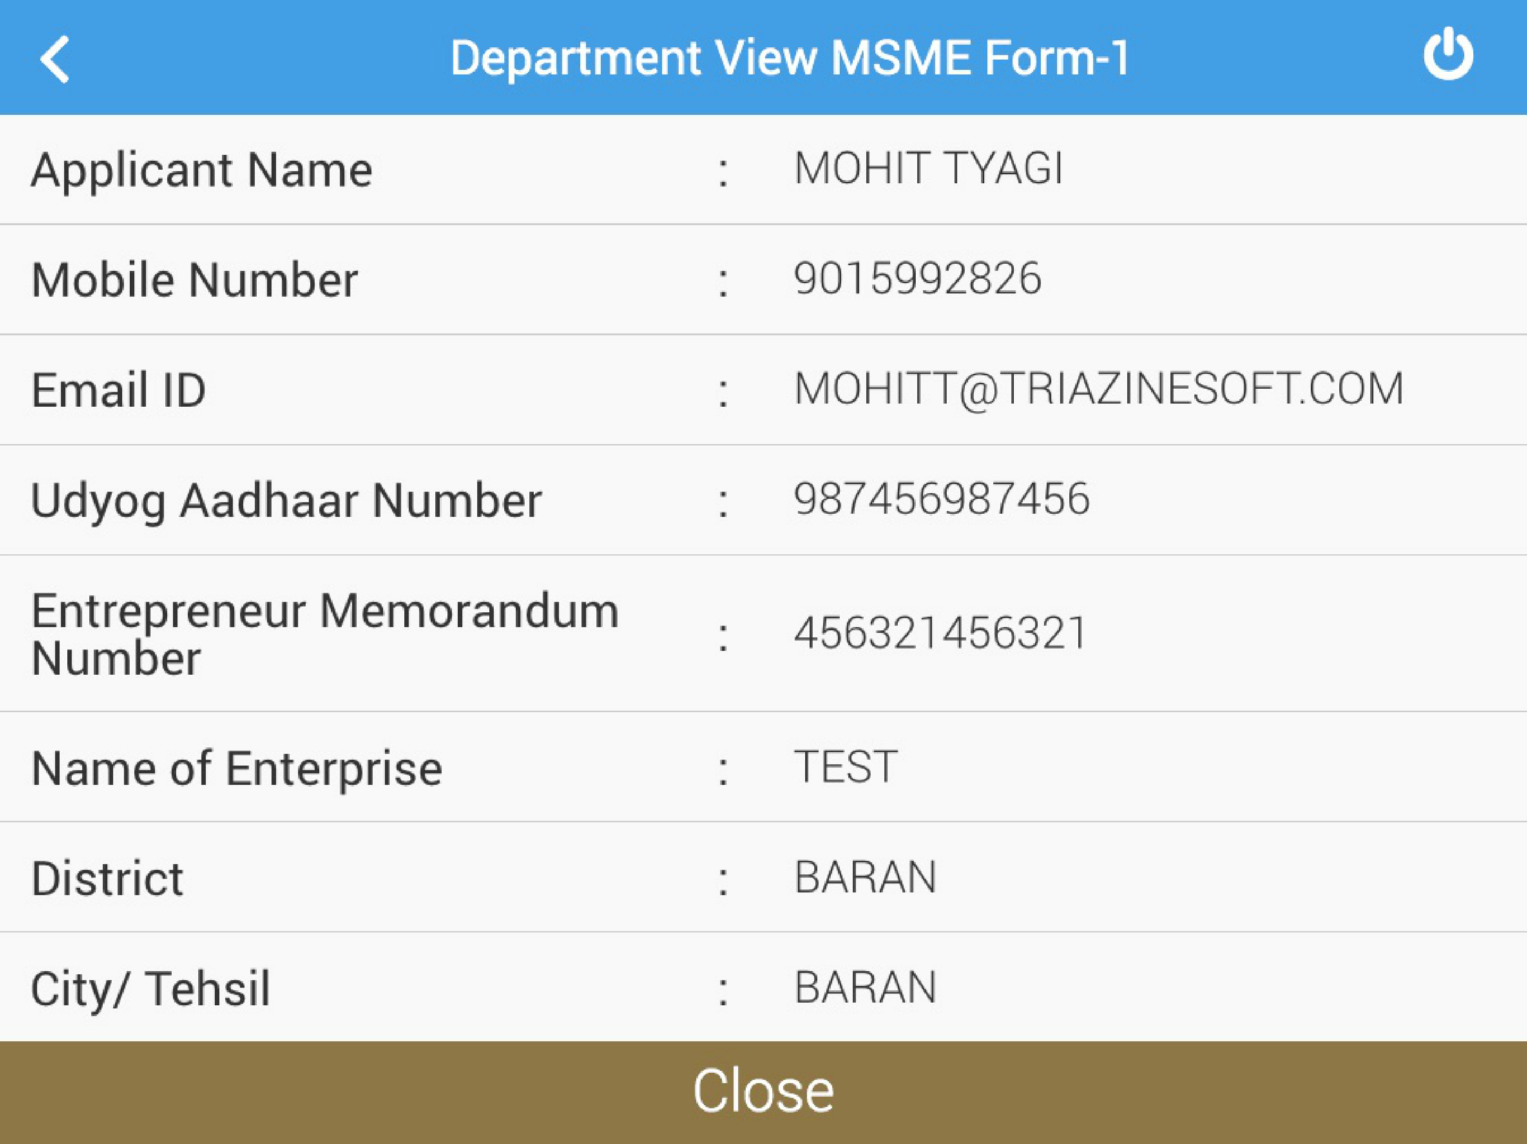Tap the District row
This screenshot has height=1144, width=1527.
point(108,876)
